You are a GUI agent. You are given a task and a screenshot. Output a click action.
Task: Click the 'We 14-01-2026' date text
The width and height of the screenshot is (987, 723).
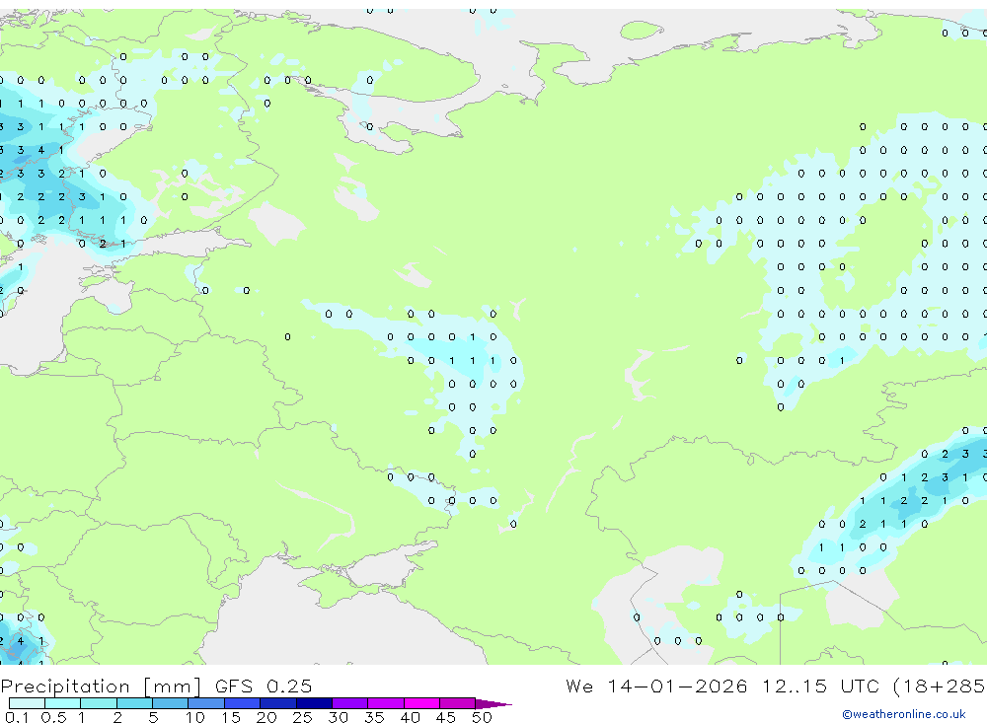tap(656, 686)
